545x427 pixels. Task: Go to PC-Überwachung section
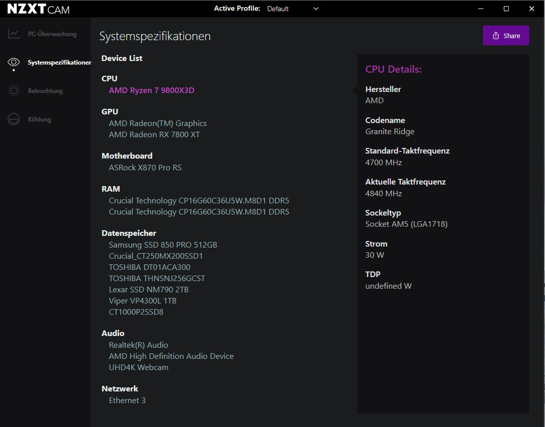[x=52, y=34]
